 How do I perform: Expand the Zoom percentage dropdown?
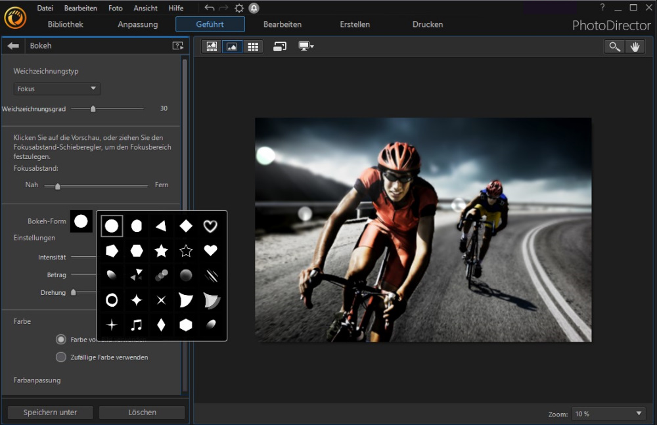[x=608, y=414]
